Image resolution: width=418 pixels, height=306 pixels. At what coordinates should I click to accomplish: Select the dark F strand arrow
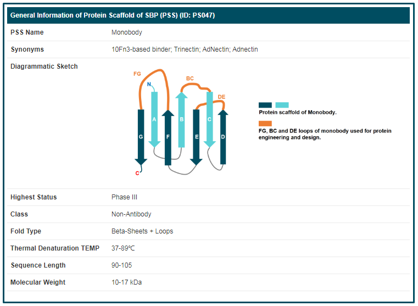pos(168,136)
